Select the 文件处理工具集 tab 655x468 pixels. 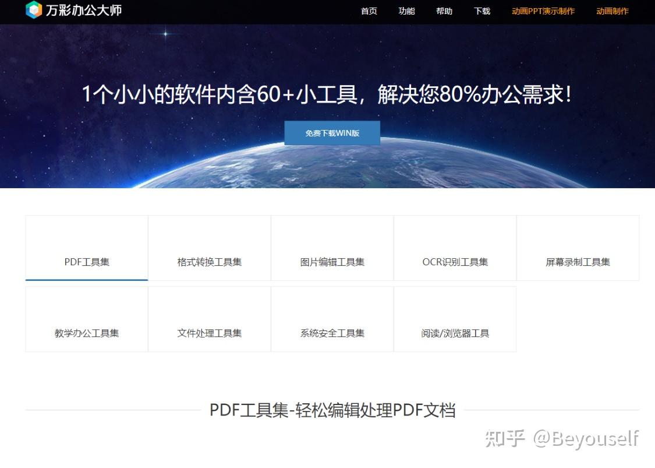point(210,319)
